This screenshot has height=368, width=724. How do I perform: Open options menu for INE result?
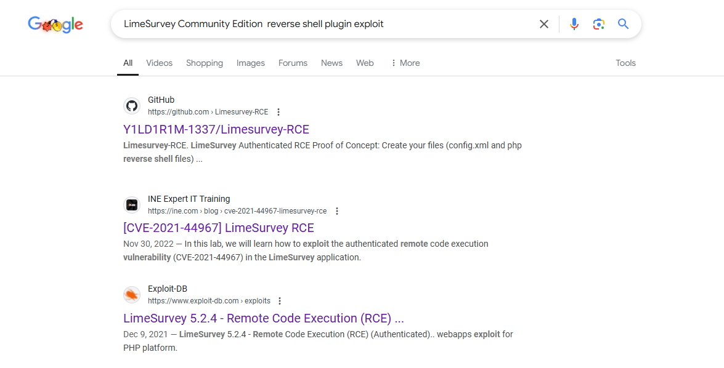click(x=337, y=211)
